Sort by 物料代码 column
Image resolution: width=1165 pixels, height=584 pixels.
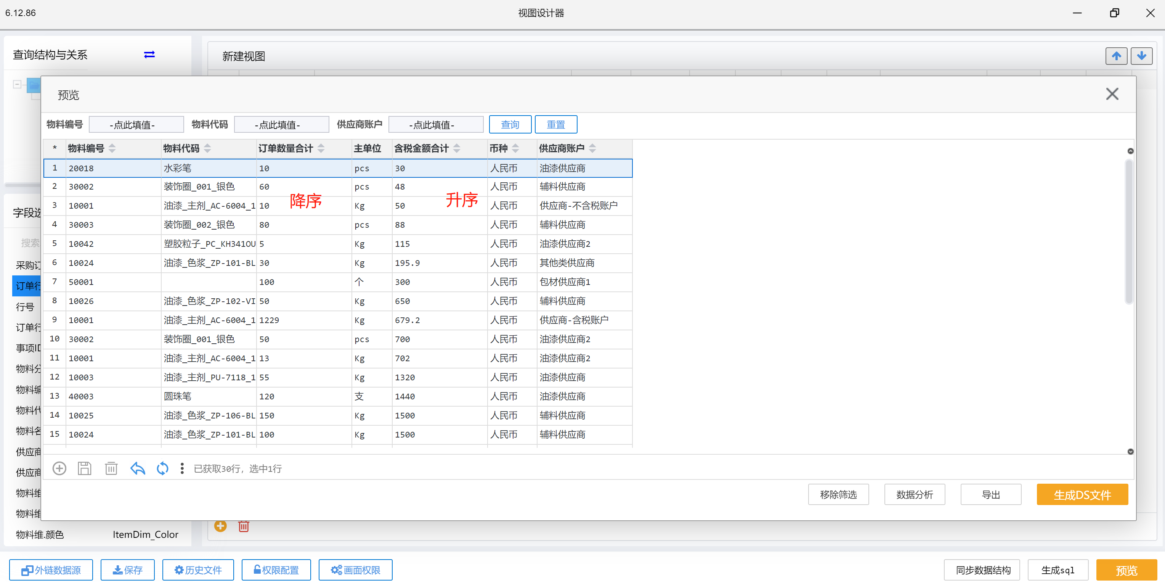click(207, 148)
